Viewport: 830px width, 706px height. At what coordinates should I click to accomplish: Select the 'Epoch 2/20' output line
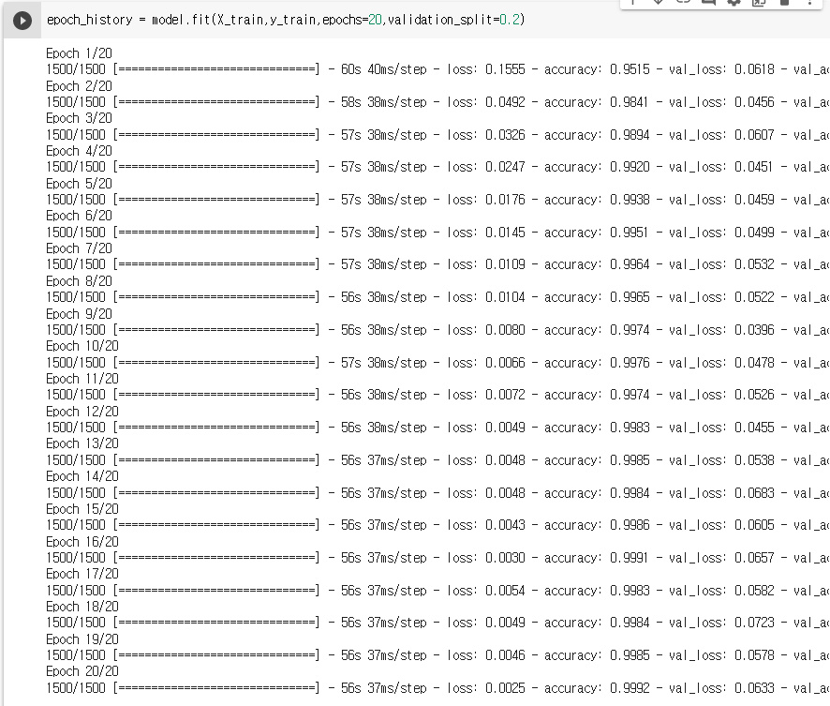(79, 86)
